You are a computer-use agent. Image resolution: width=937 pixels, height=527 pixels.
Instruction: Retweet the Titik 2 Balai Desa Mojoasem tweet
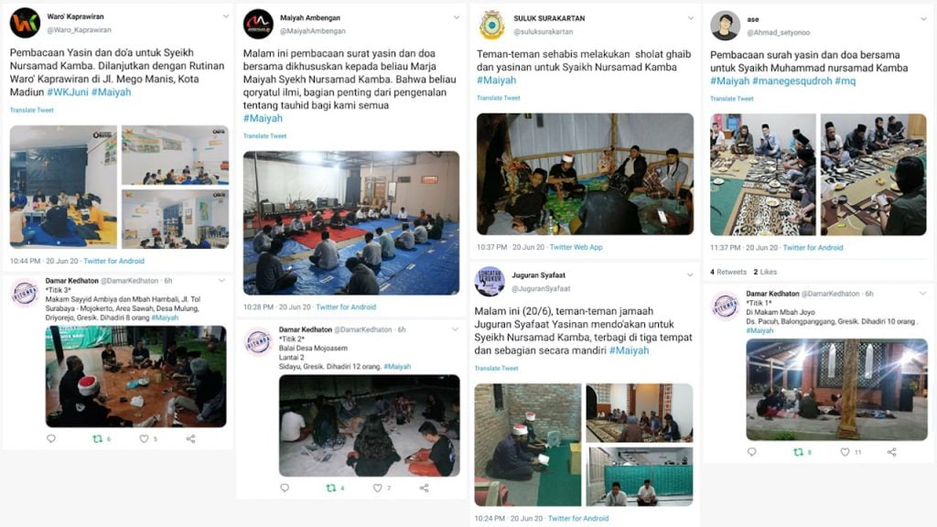click(x=331, y=489)
